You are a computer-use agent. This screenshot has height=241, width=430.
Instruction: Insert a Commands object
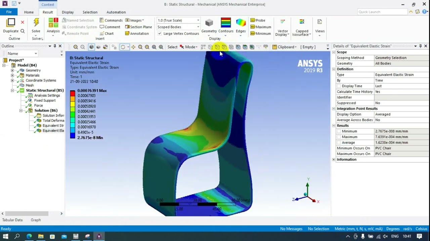click(x=111, y=20)
